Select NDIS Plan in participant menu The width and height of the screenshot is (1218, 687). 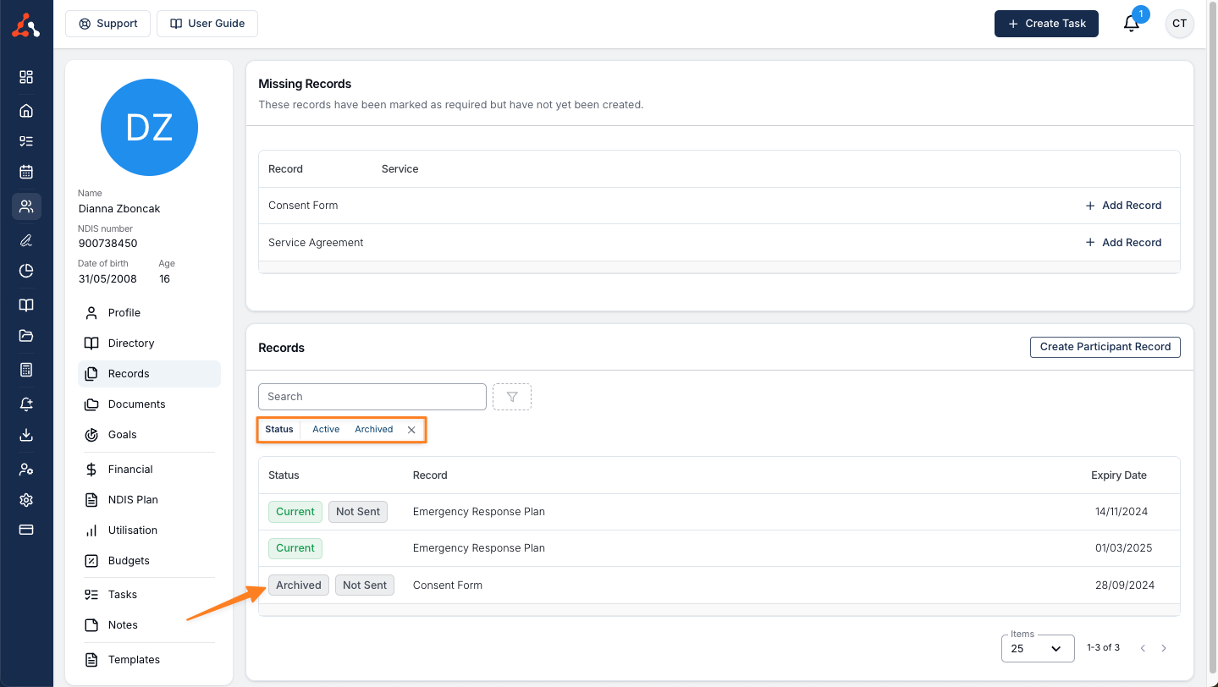pyautogui.click(x=133, y=500)
